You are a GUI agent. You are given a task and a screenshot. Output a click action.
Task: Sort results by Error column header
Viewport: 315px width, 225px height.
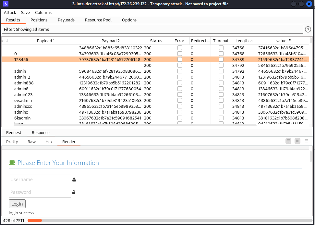tap(179, 41)
